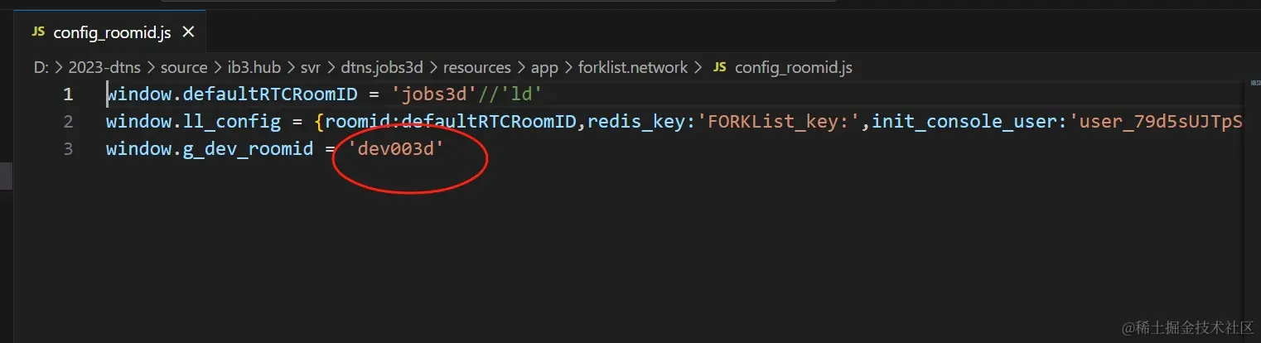
Task: Click line number 3 in gutter
Action: pyautogui.click(x=68, y=149)
